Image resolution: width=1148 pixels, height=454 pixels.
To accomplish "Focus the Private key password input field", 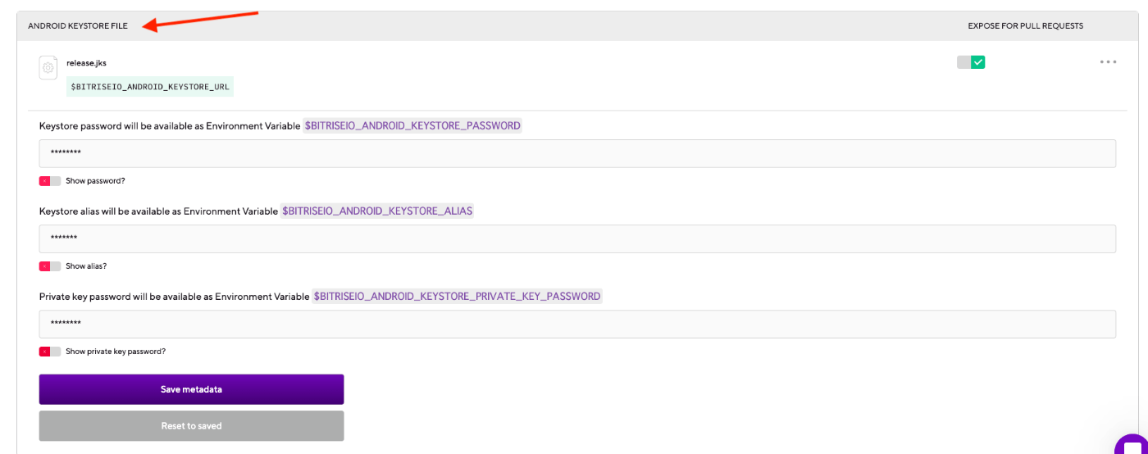I will pyautogui.click(x=577, y=324).
